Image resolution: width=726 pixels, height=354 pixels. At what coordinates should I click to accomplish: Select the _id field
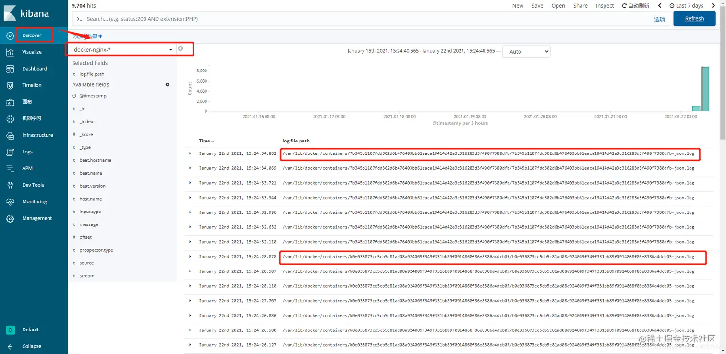82,109
